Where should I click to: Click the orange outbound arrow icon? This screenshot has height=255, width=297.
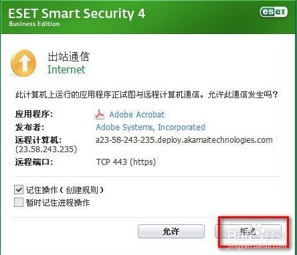click(23, 63)
